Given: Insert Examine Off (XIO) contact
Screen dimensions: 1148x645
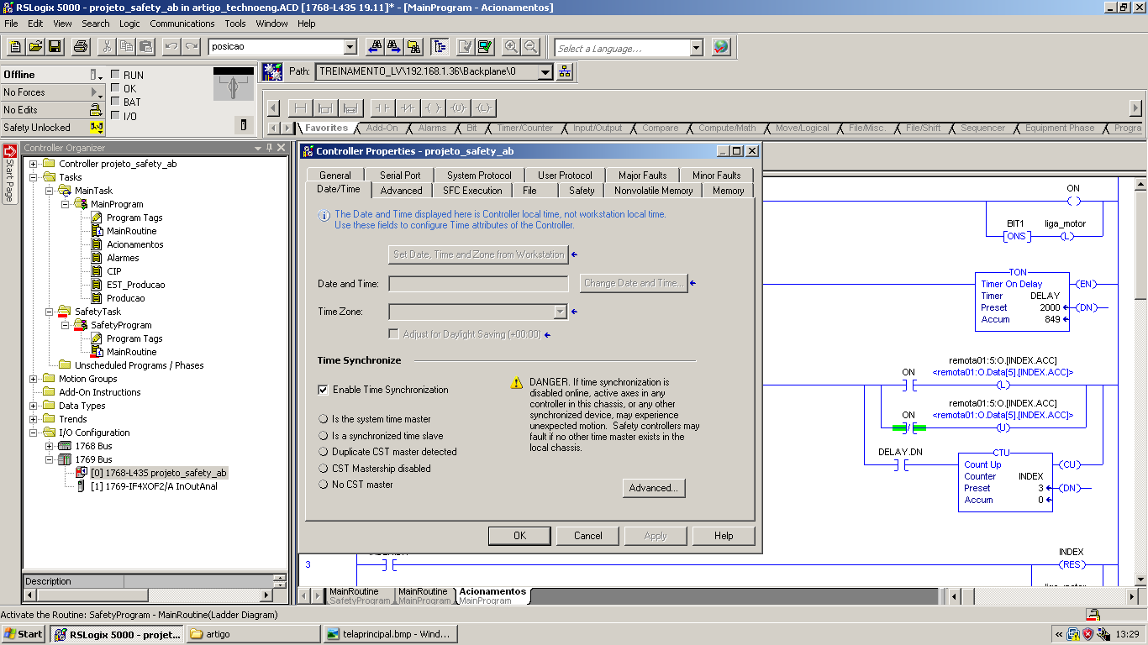Looking at the screenshot, I should [408, 107].
